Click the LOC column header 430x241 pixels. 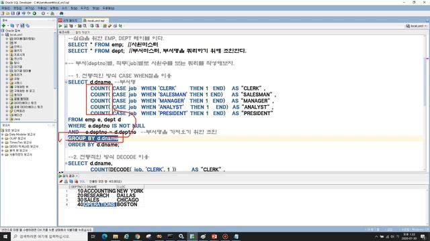130,187
